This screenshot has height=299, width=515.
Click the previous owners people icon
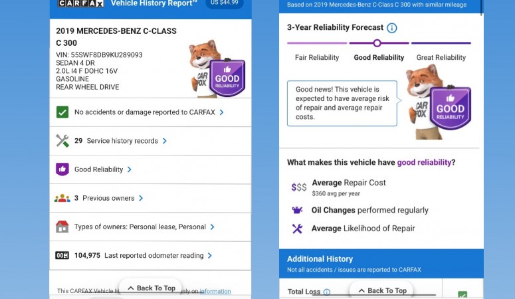coord(62,198)
